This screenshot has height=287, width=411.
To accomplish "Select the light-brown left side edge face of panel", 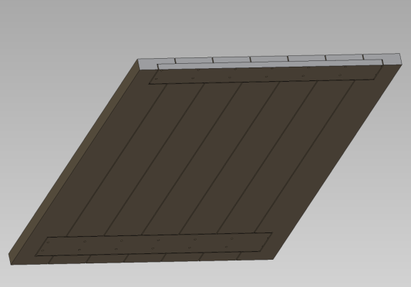I will click(x=74, y=161).
